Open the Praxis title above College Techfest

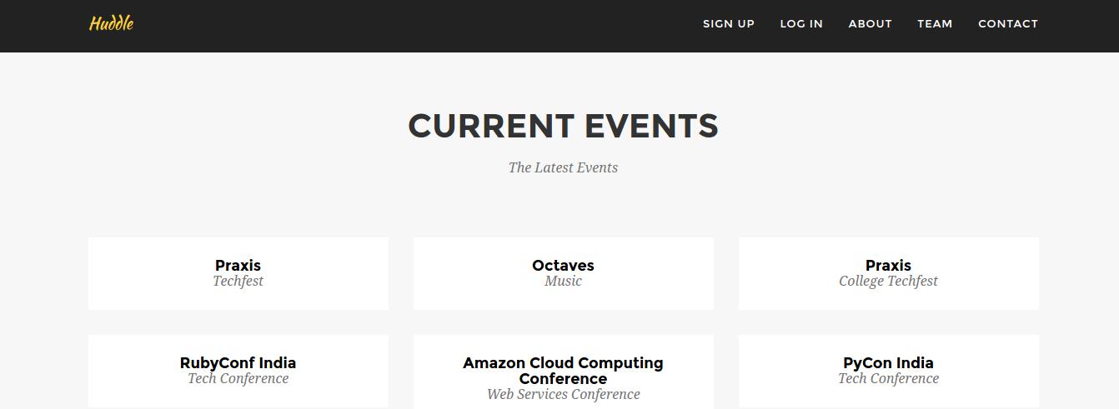888,265
